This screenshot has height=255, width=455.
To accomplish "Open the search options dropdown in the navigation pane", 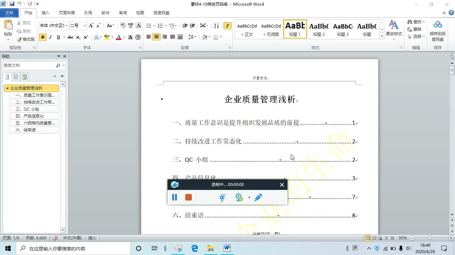I will (x=64, y=66).
